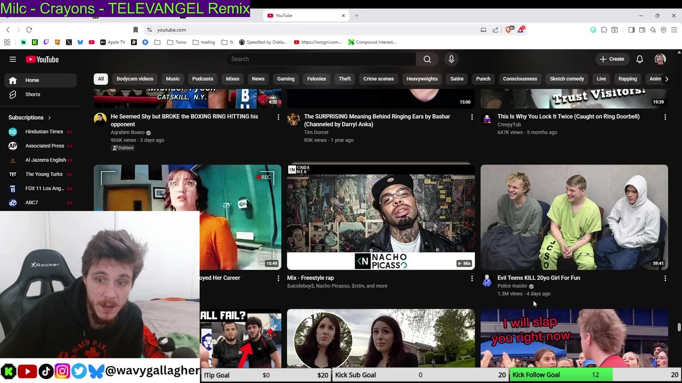Open the Bluesky butterfly bookmark
682x383 pixels.
(x=80, y=42)
